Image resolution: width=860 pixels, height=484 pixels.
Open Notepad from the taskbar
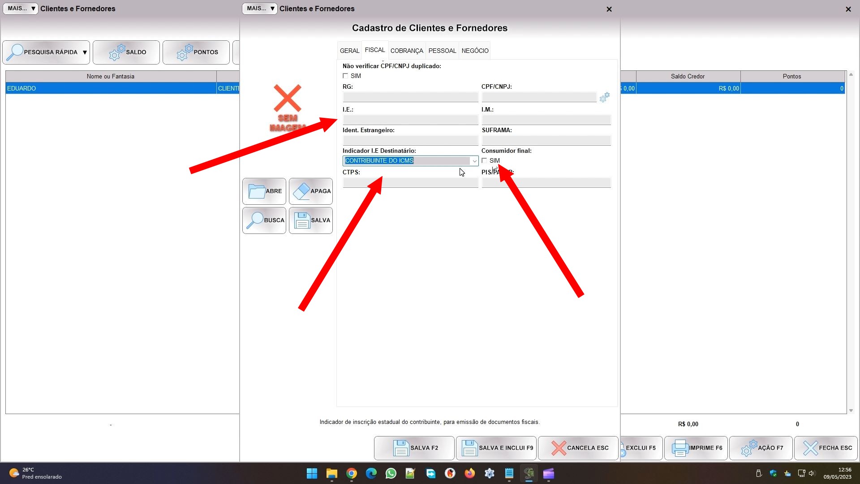[509, 474]
